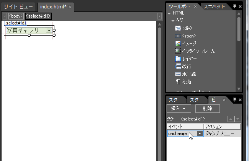Pick the レイヤー (layer) icon
249x161 pixels.
click(178, 59)
